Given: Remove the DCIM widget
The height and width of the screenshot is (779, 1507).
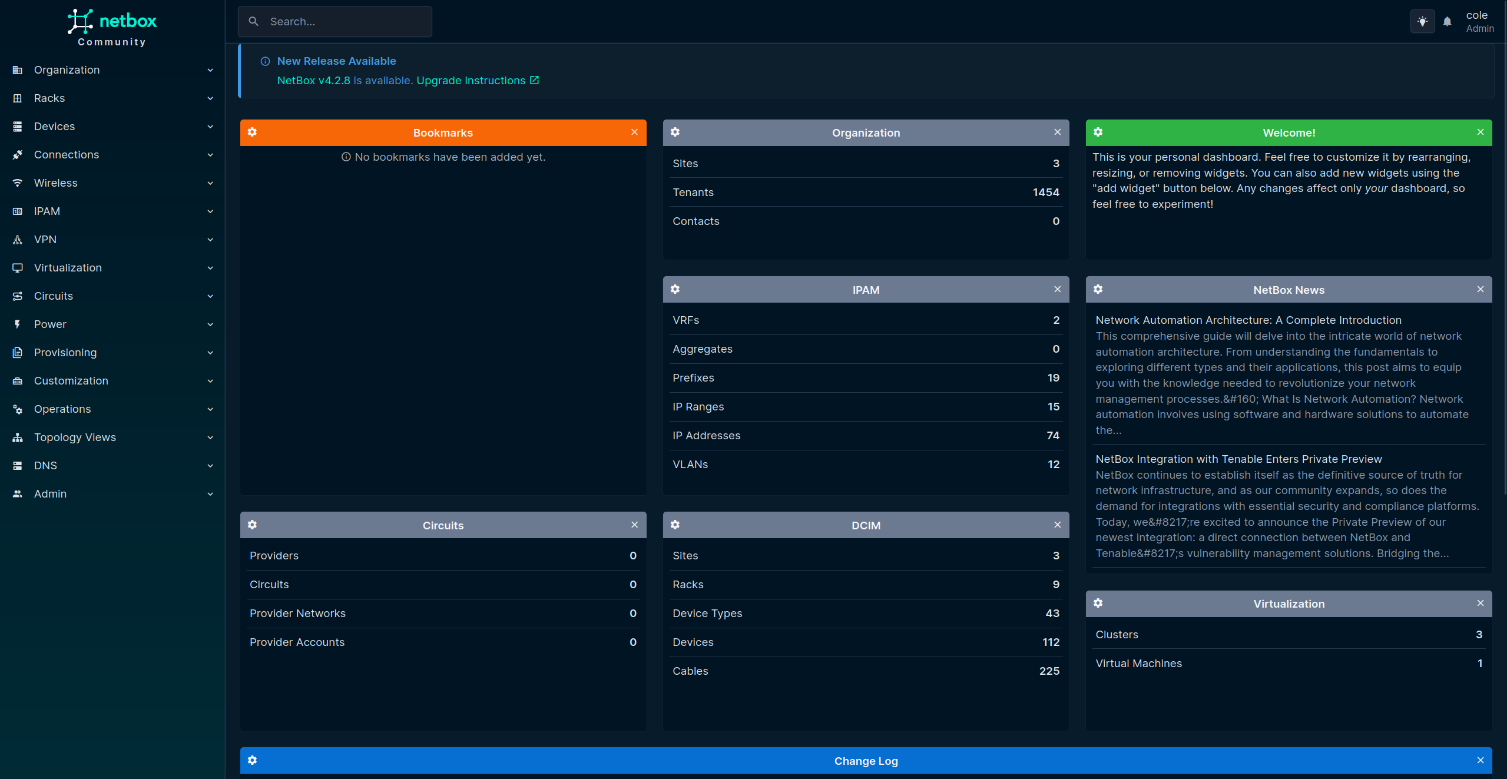Looking at the screenshot, I should [1057, 525].
